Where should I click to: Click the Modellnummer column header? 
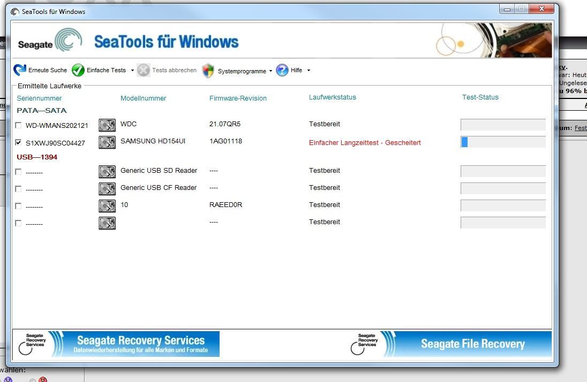click(144, 98)
